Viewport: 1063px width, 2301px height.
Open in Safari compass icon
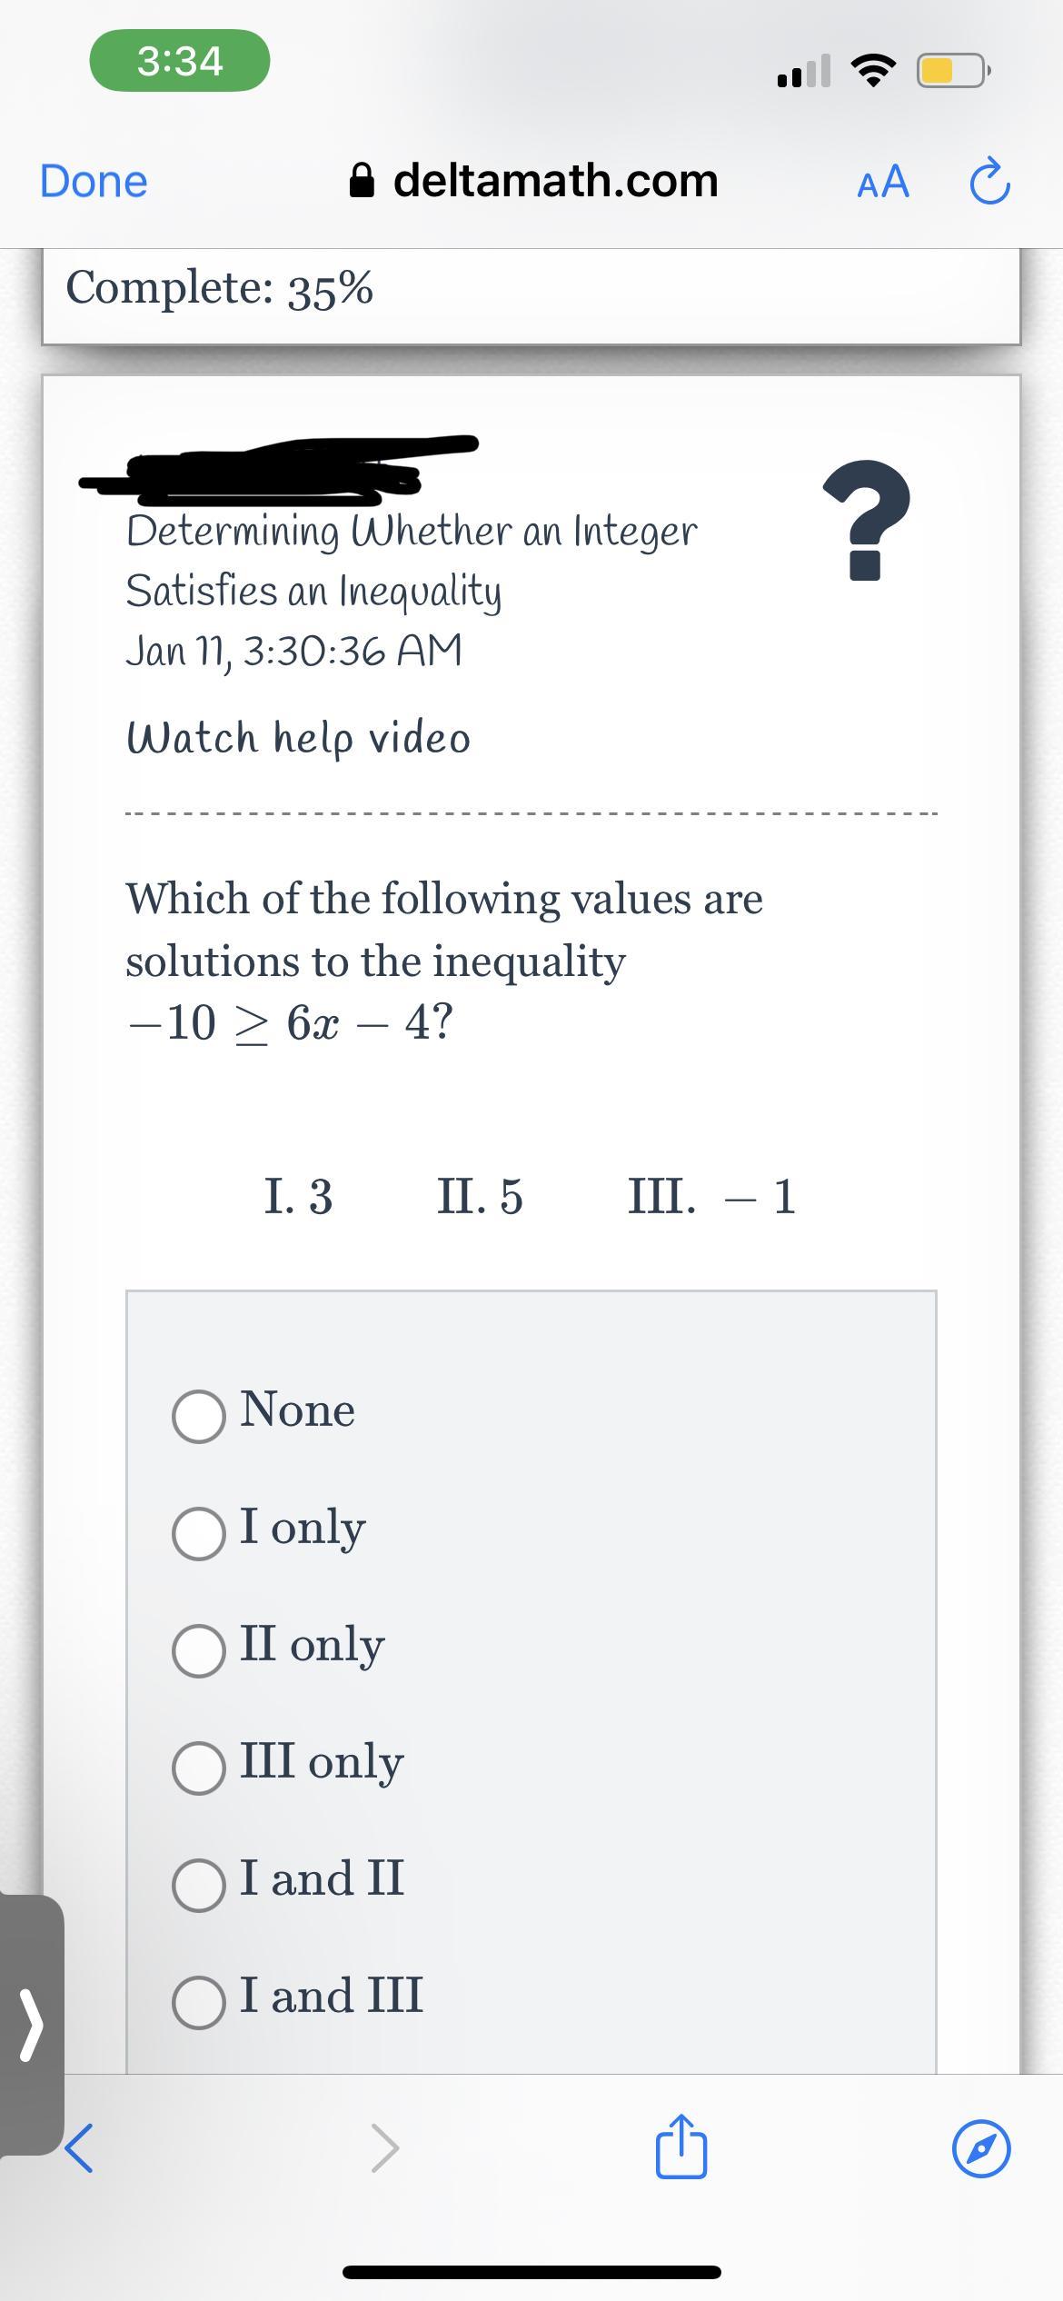coord(980,2149)
